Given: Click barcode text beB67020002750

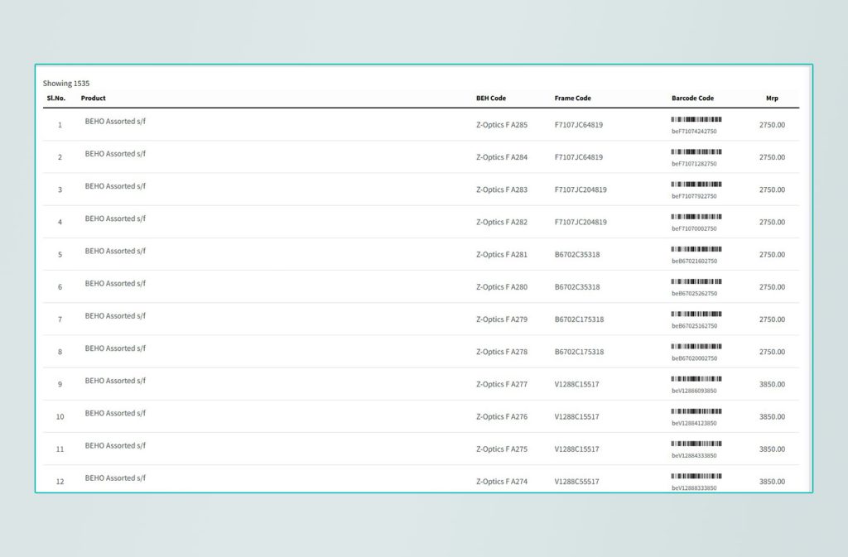Looking at the screenshot, I should (694, 358).
